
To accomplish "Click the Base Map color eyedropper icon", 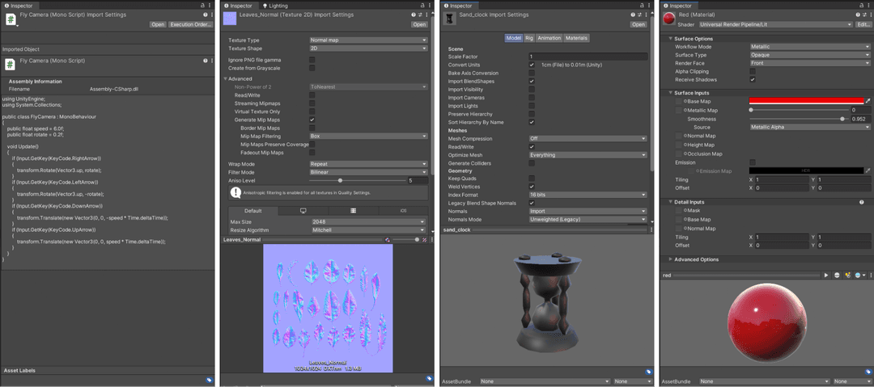I will pos(868,101).
